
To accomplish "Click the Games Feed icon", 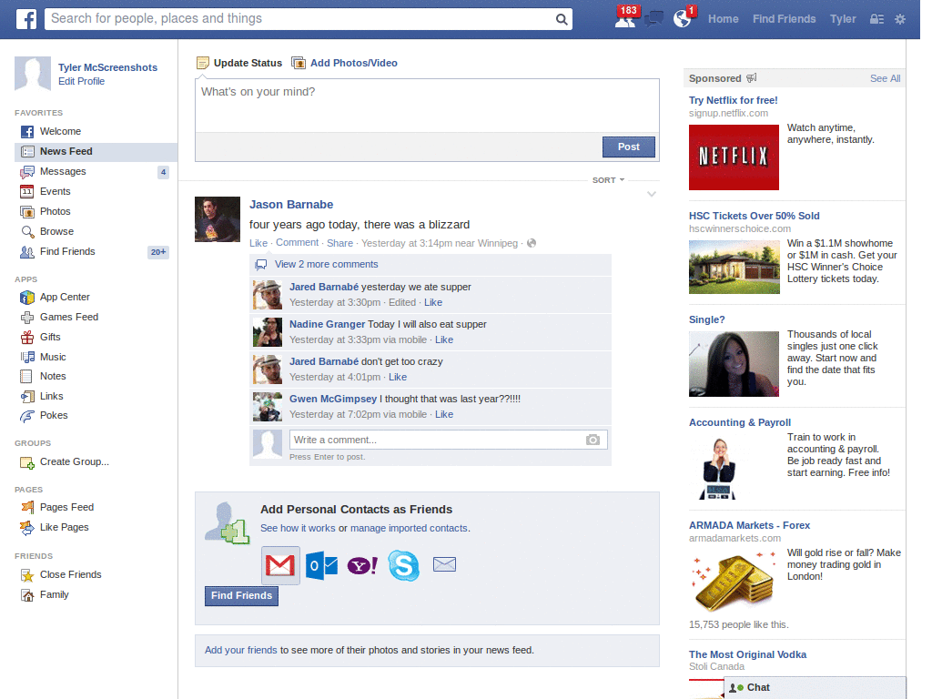I will tap(26, 318).
